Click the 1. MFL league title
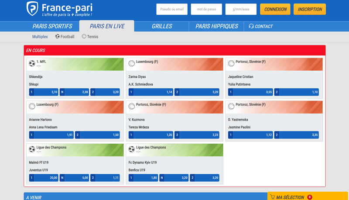This screenshot has width=349, height=200. click(x=41, y=62)
